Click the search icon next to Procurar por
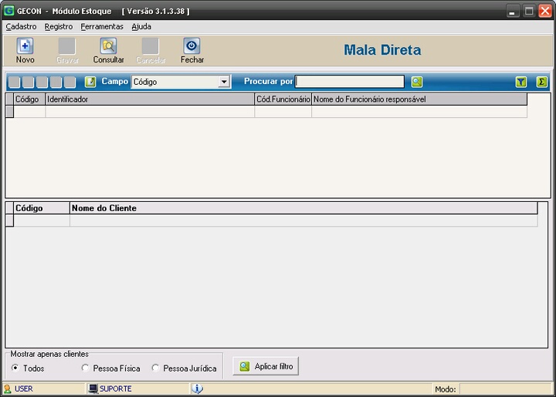The height and width of the screenshot is (397, 556). coord(417,82)
